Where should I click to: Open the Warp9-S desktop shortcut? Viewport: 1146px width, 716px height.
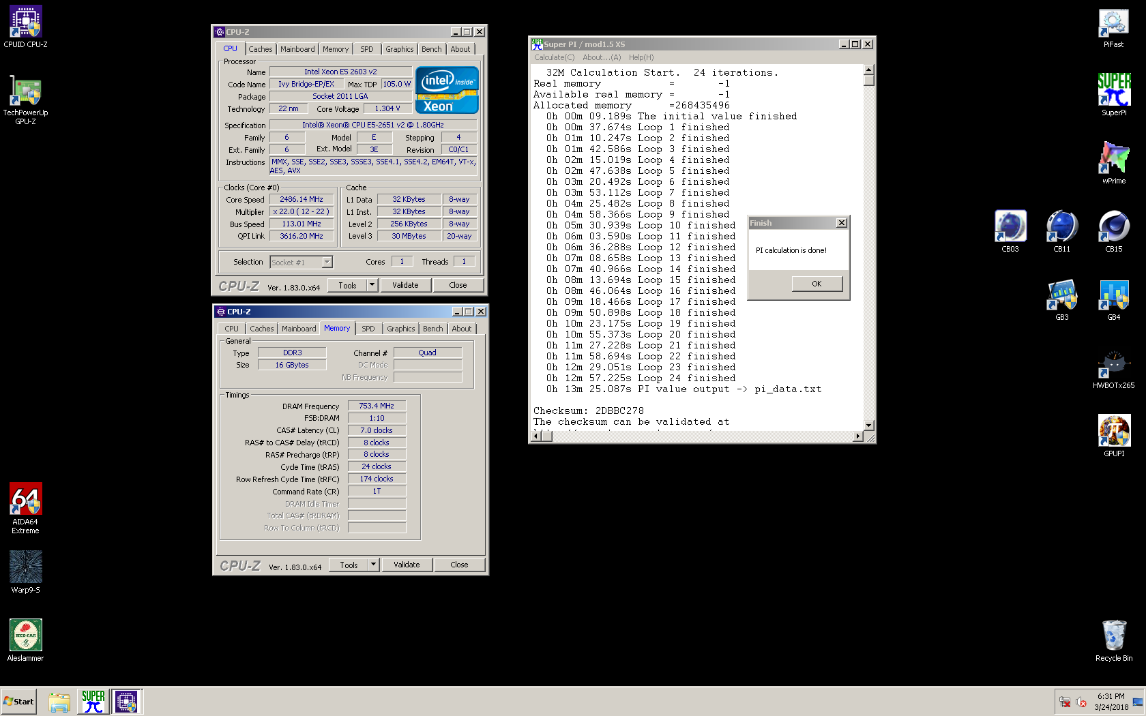pyautogui.click(x=25, y=572)
